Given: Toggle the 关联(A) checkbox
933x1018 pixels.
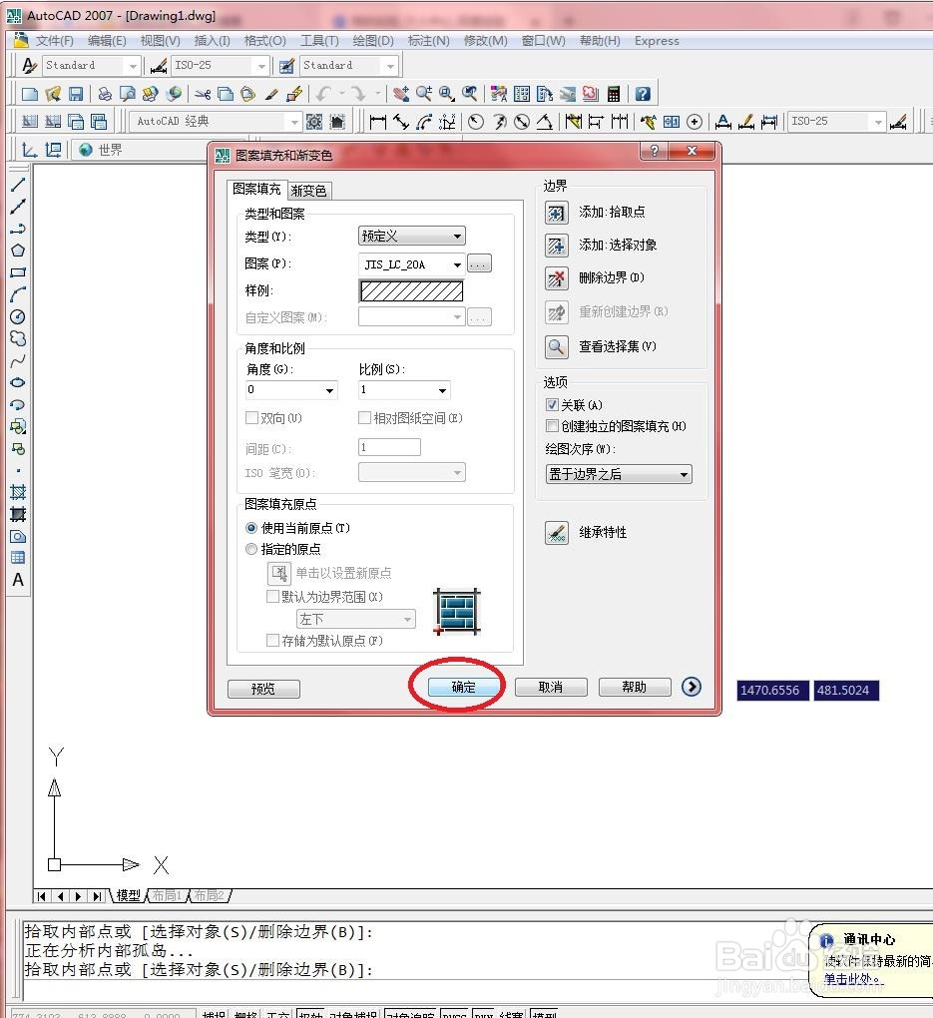Looking at the screenshot, I should (x=552, y=405).
